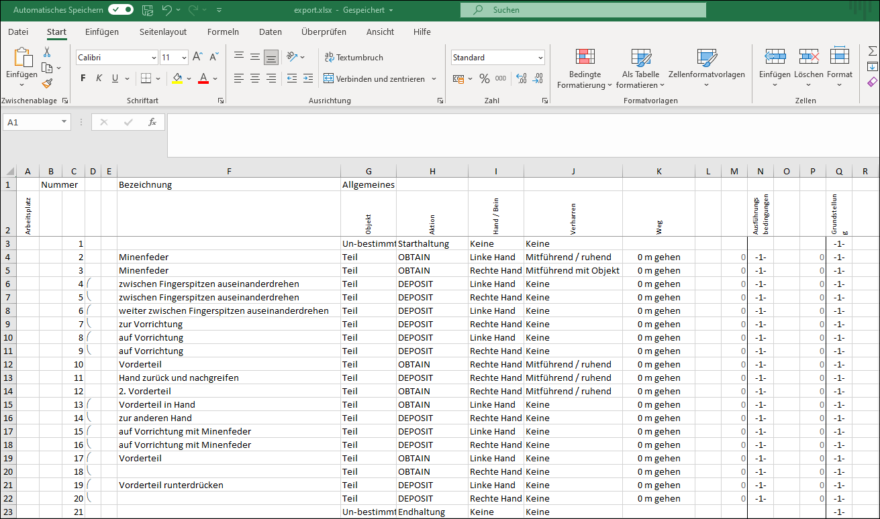Toggle bold F formatting
Screen dimensions: 880x519
(83, 78)
